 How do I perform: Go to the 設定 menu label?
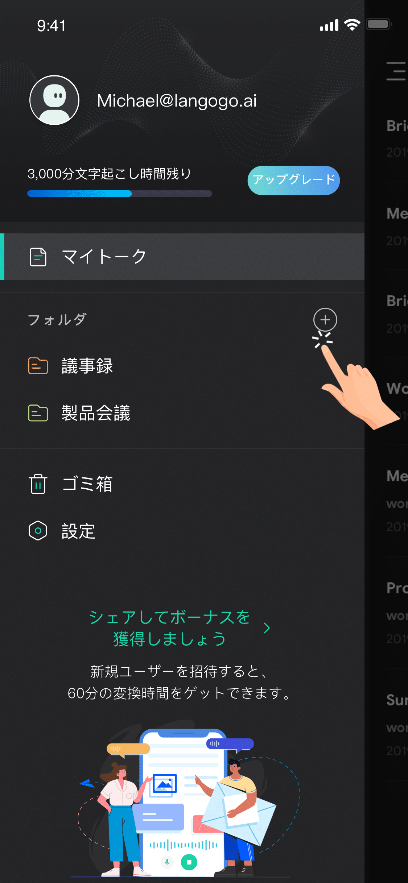coord(78,531)
